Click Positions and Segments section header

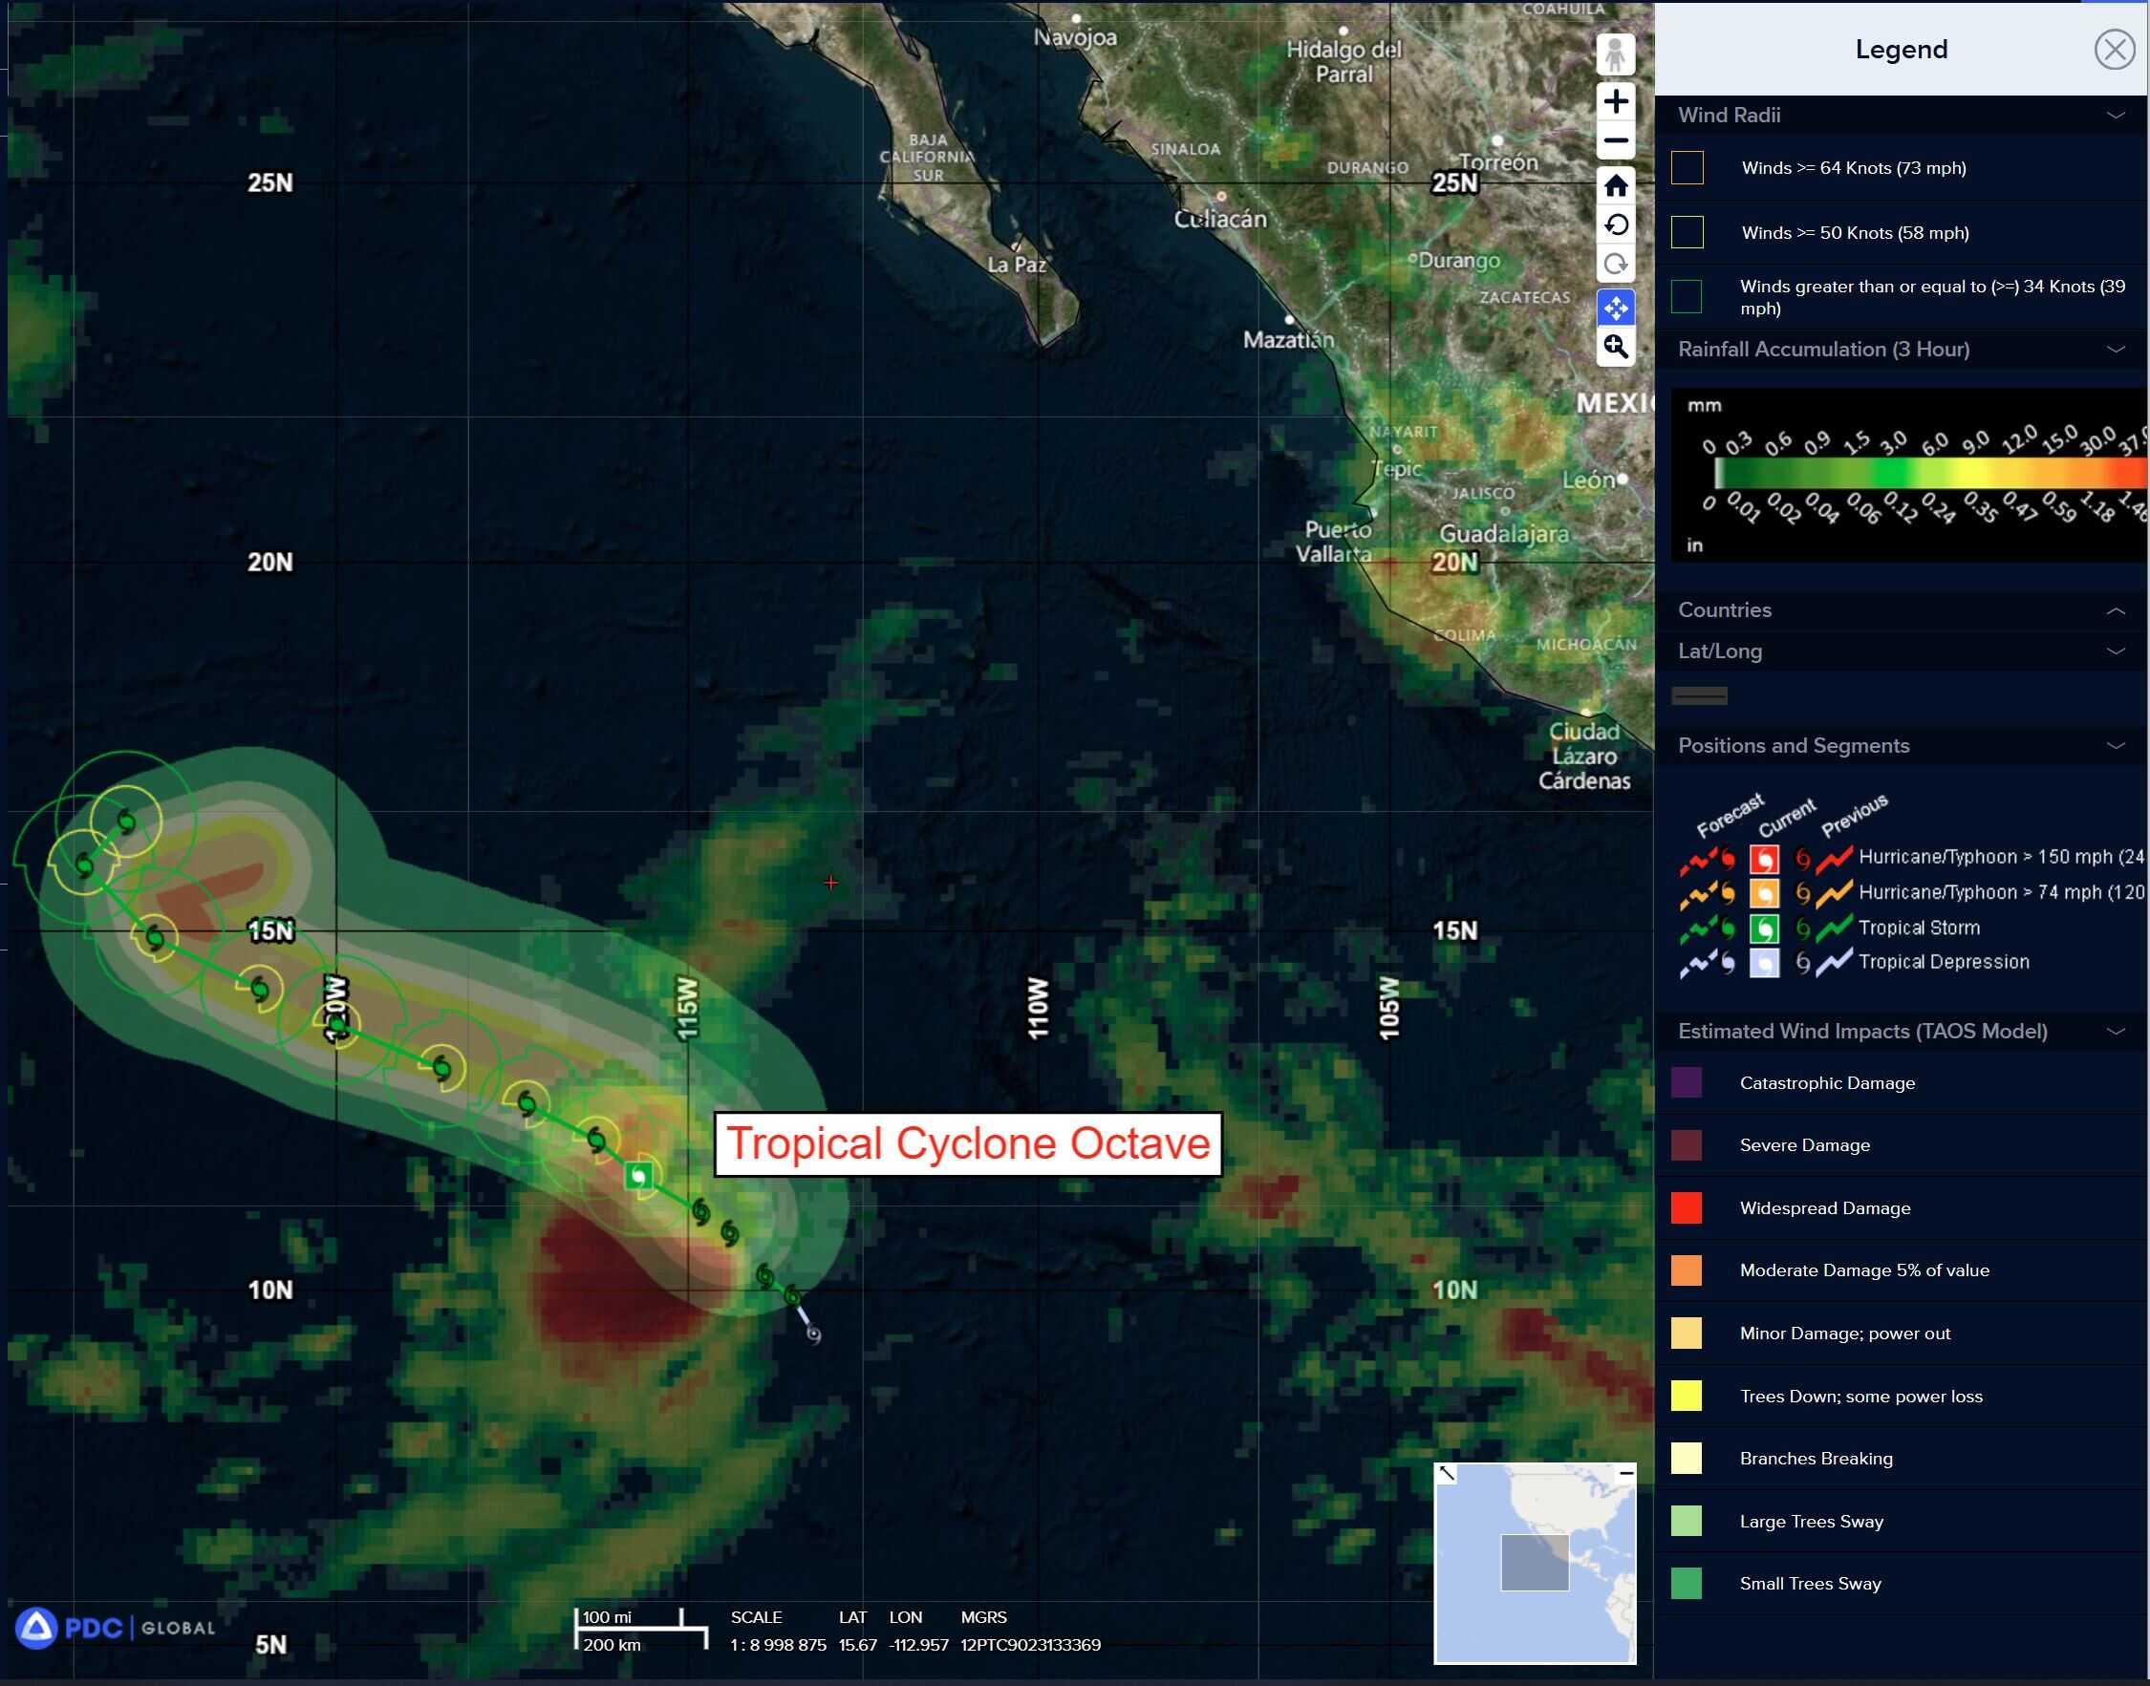coord(1793,745)
